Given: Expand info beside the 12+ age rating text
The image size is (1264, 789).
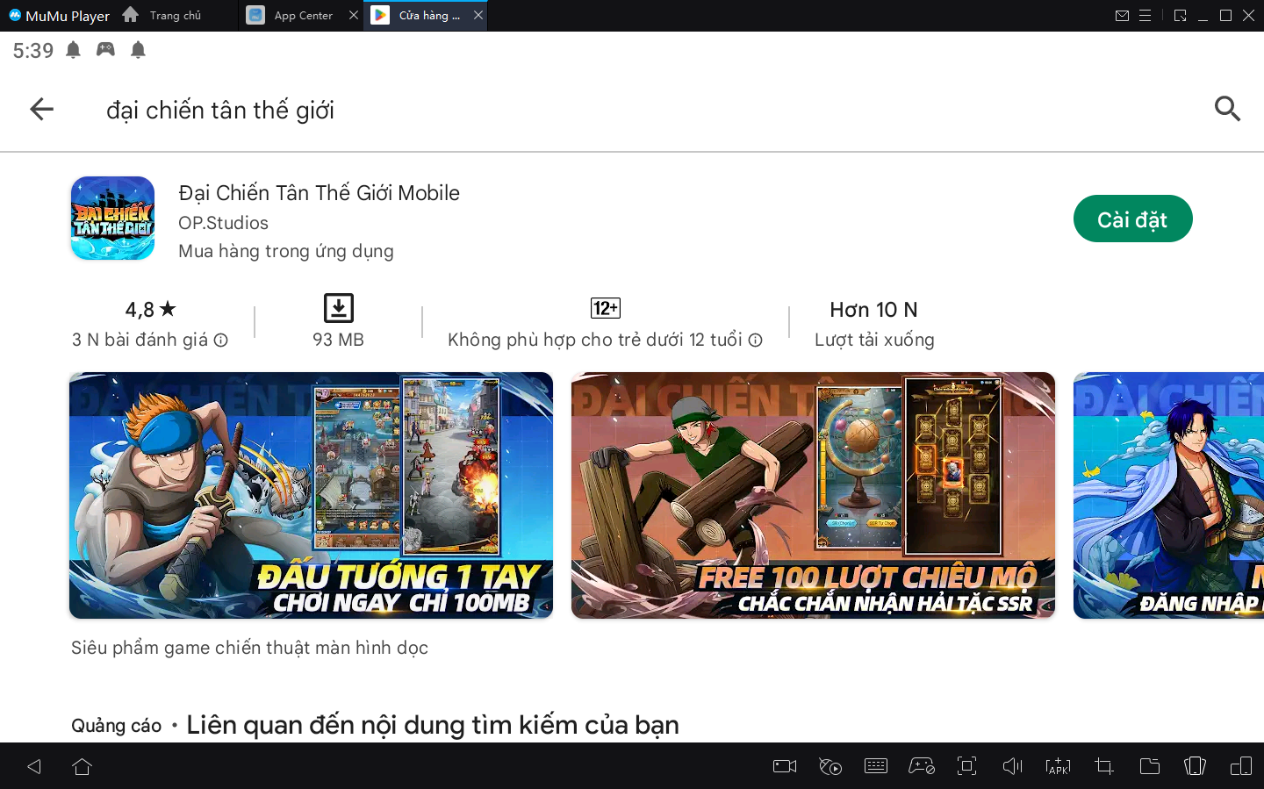Looking at the screenshot, I should point(755,341).
